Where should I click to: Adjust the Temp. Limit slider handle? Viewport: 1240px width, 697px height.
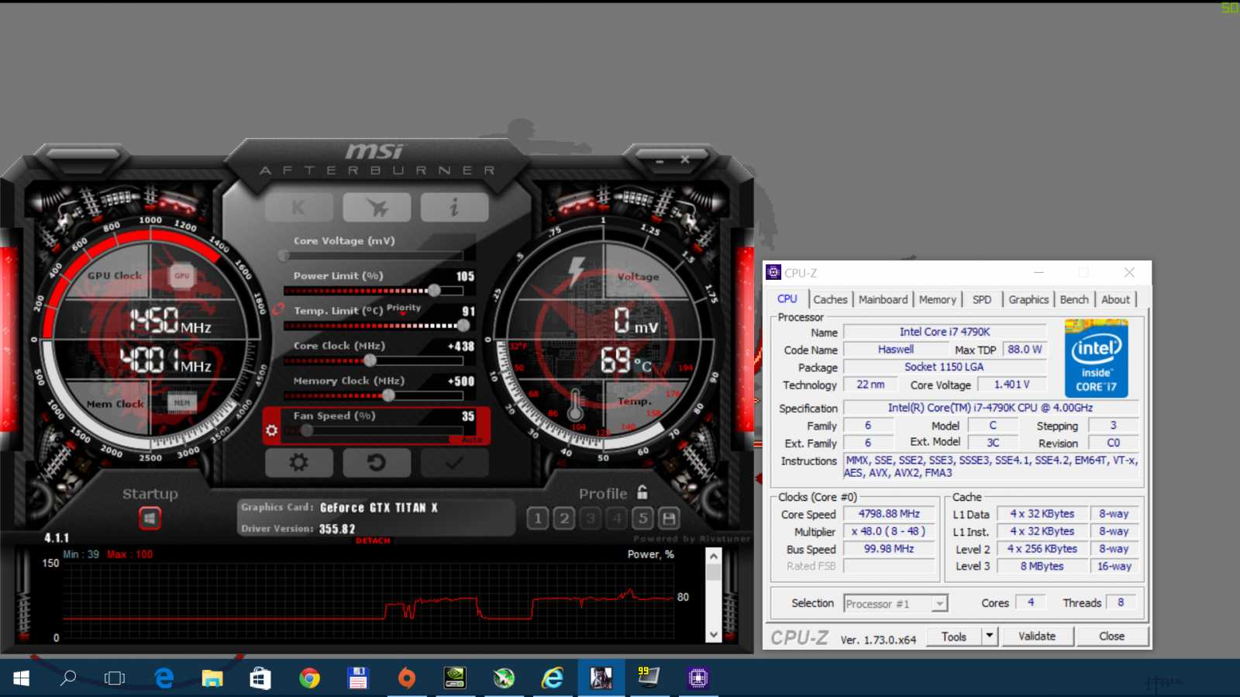[463, 325]
